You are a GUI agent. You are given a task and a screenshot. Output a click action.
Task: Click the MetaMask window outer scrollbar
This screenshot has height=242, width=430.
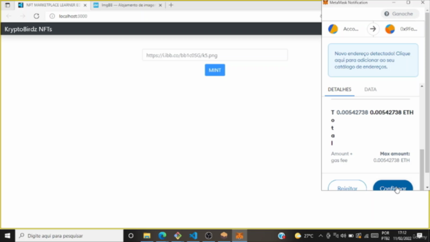pyautogui.click(x=427, y=92)
